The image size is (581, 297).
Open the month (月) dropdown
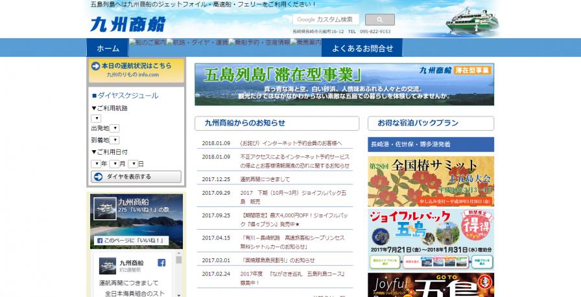tap(115, 164)
